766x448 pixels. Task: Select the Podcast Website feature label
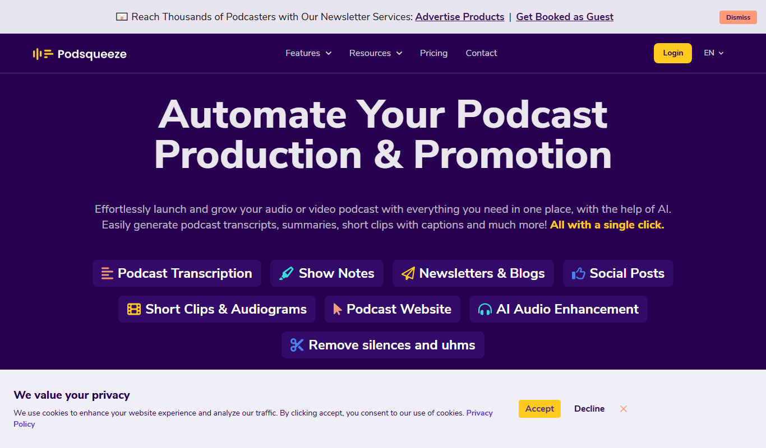(x=399, y=309)
